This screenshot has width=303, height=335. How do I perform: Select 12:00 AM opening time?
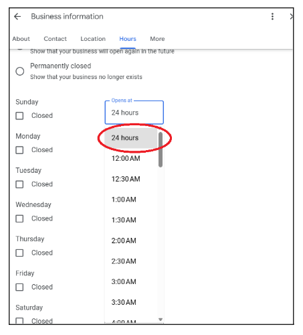point(131,158)
